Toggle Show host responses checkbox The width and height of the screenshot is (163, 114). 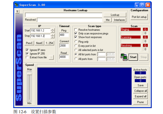coord(76,37)
